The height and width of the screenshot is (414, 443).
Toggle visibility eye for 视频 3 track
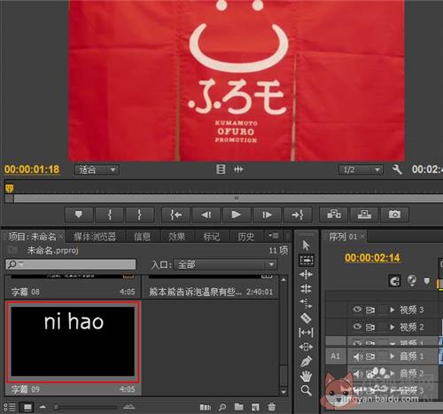coord(357,309)
